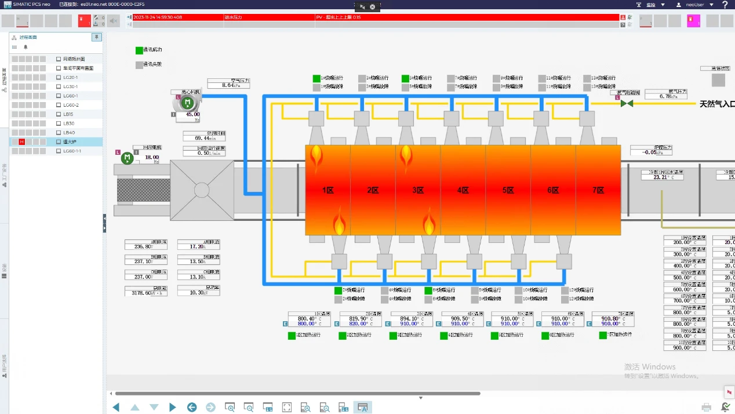
Task: Select LG20-1 in the navigation tree
Action: (x=70, y=77)
